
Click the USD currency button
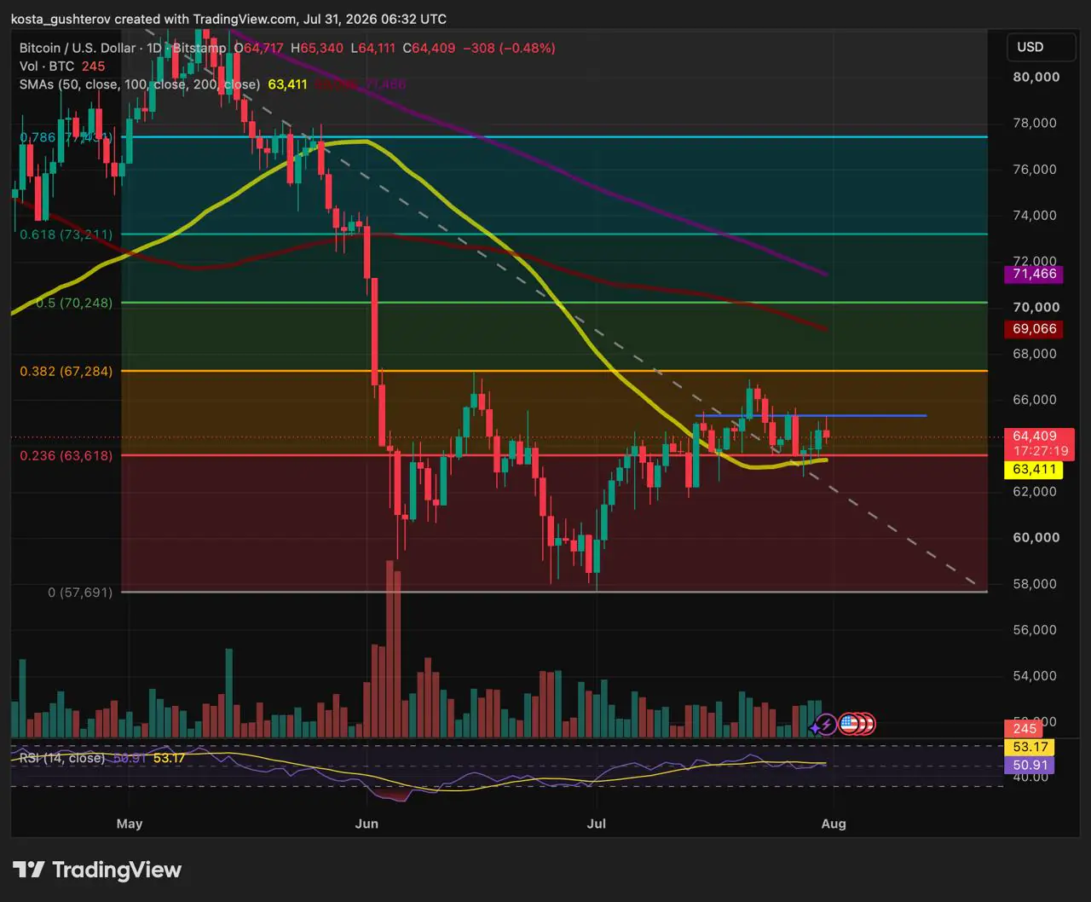[1040, 48]
